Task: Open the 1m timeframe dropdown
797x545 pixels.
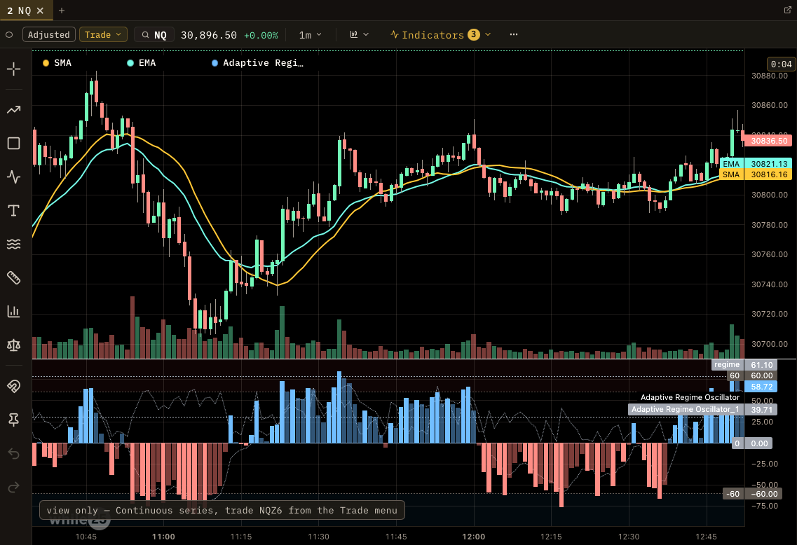Action: (310, 34)
